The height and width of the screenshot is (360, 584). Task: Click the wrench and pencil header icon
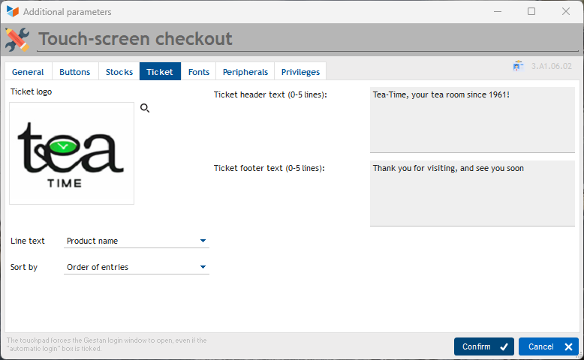pyautogui.click(x=17, y=40)
